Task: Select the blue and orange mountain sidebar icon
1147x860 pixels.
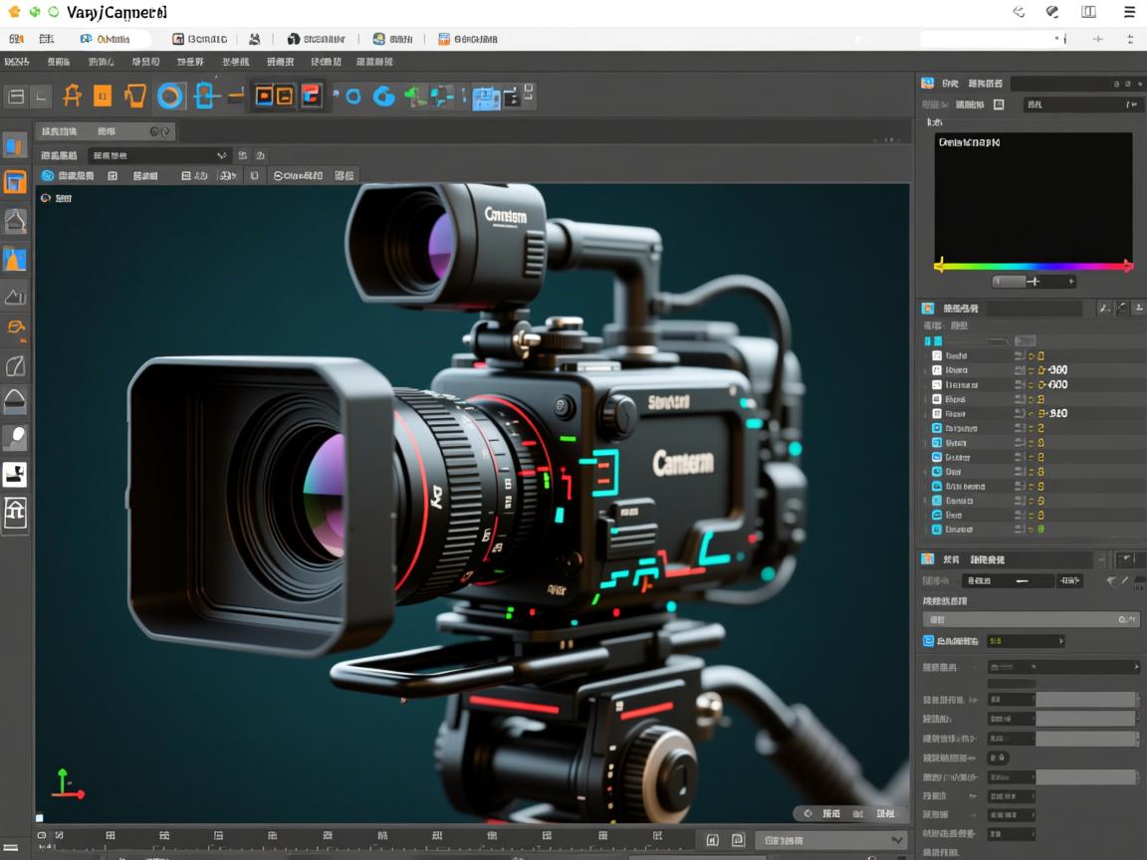Action: coord(15,259)
